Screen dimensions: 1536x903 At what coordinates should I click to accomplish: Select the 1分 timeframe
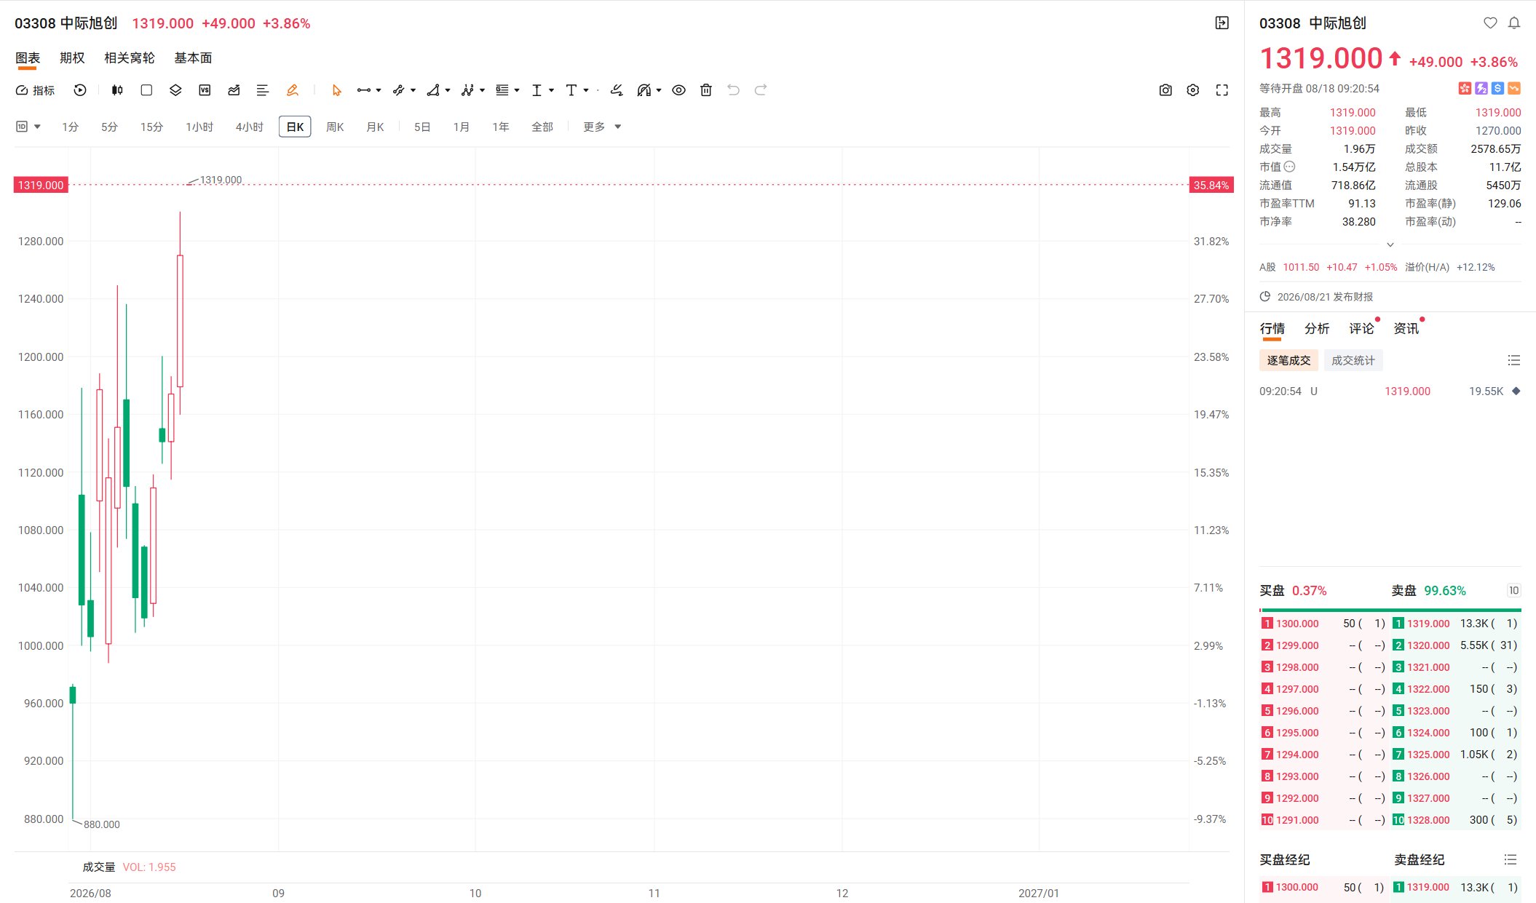point(70,127)
